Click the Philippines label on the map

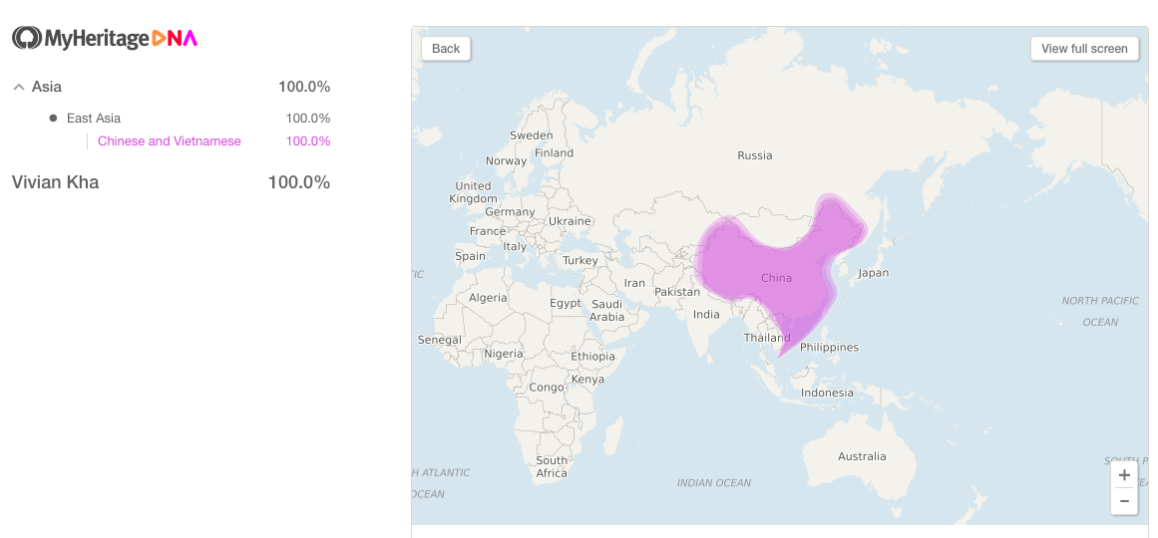click(x=830, y=347)
